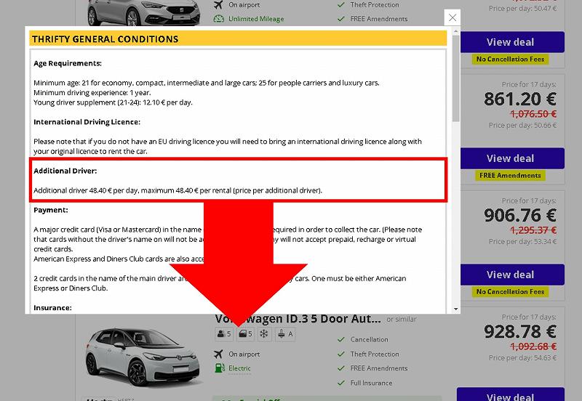Click FREE Amendments badge under 861.20 € deal
The image size is (582, 401).
[x=510, y=175]
